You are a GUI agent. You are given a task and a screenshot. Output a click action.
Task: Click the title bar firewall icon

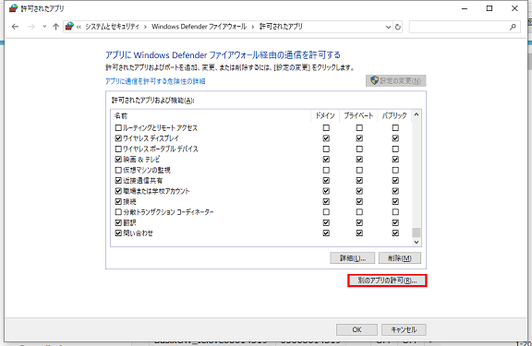(x=13, y=8)
